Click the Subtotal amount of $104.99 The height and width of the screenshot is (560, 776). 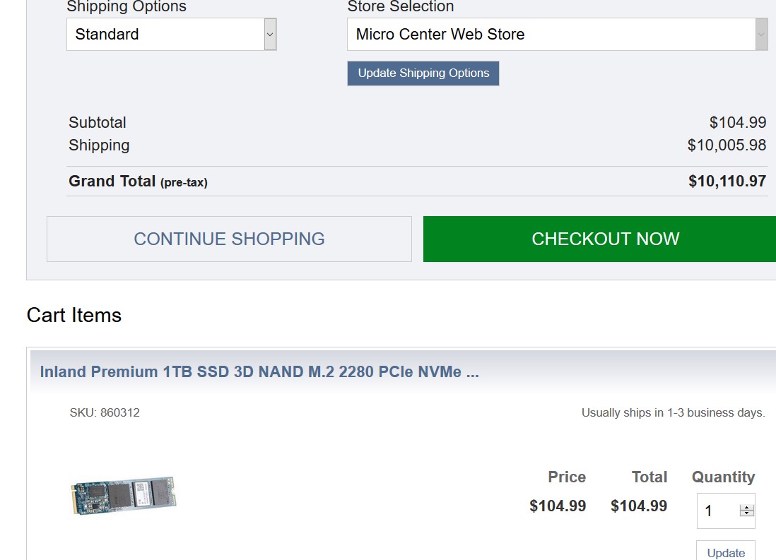pyautogui.click(x=738, y=122)
